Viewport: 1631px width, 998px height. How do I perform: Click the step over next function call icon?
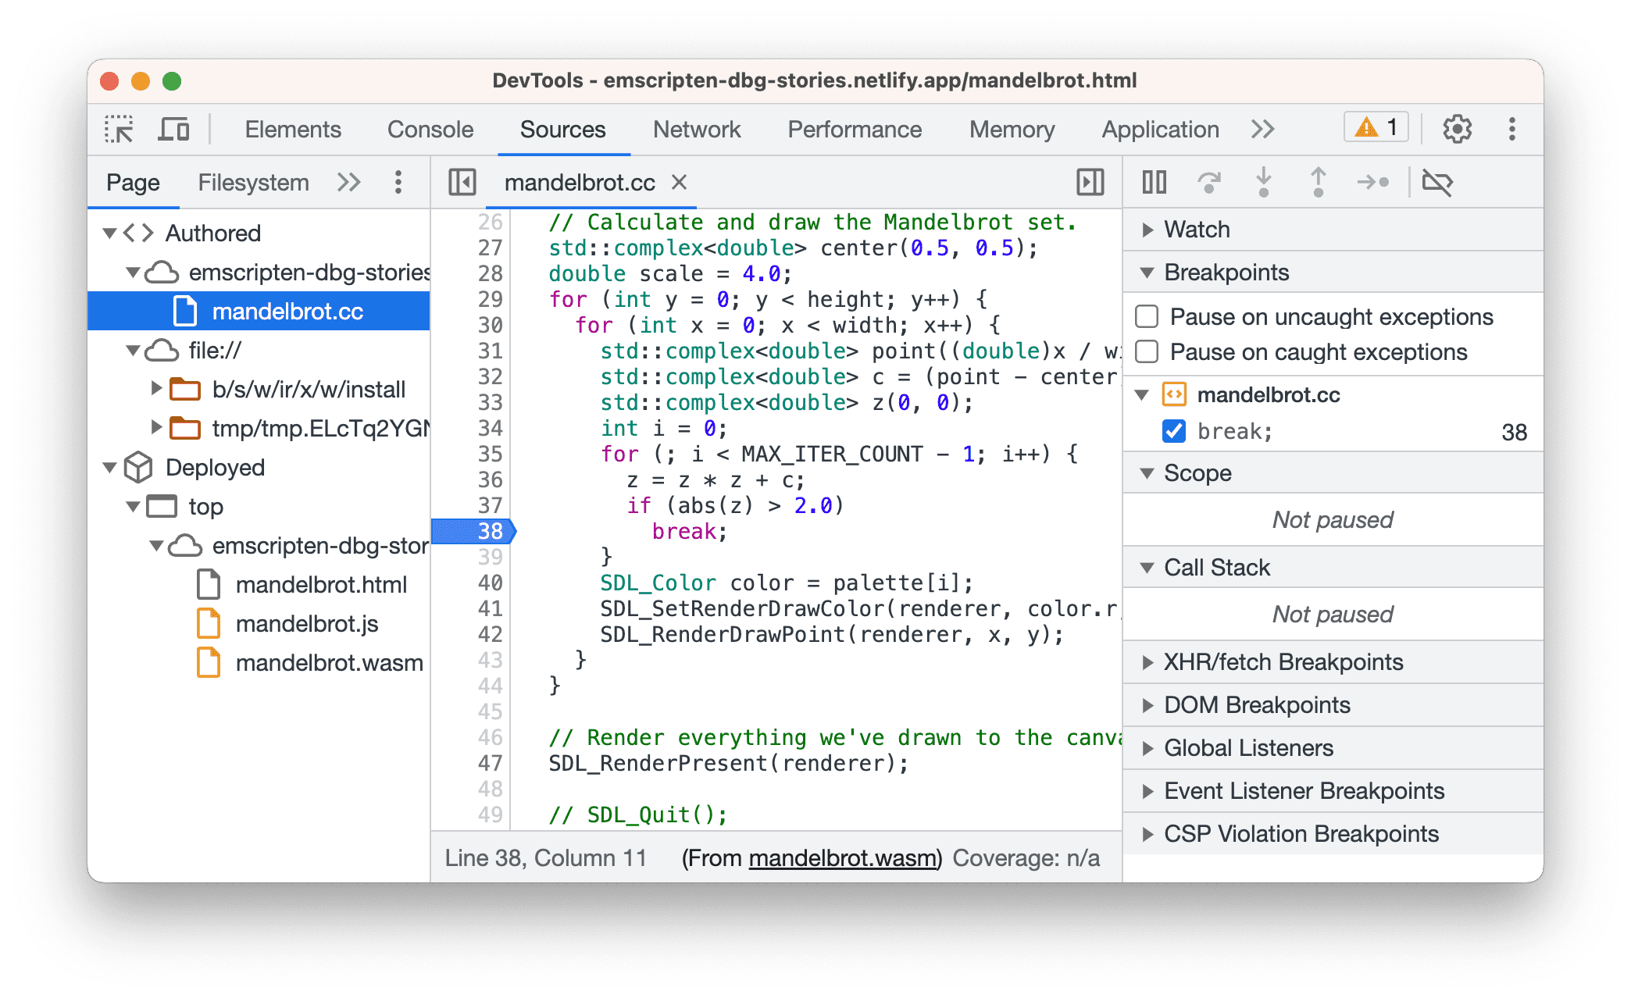tap(1208, 182)
